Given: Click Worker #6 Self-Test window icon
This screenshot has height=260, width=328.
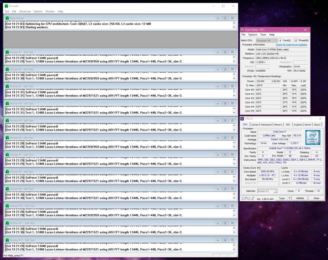Looking at the screenshot, I should 7,138.
